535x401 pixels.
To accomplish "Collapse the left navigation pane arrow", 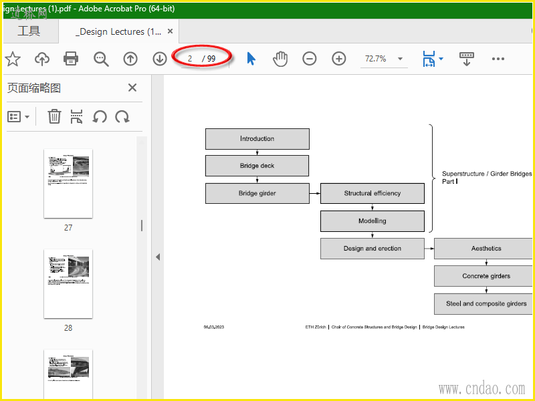I will [x=158, y=257].
